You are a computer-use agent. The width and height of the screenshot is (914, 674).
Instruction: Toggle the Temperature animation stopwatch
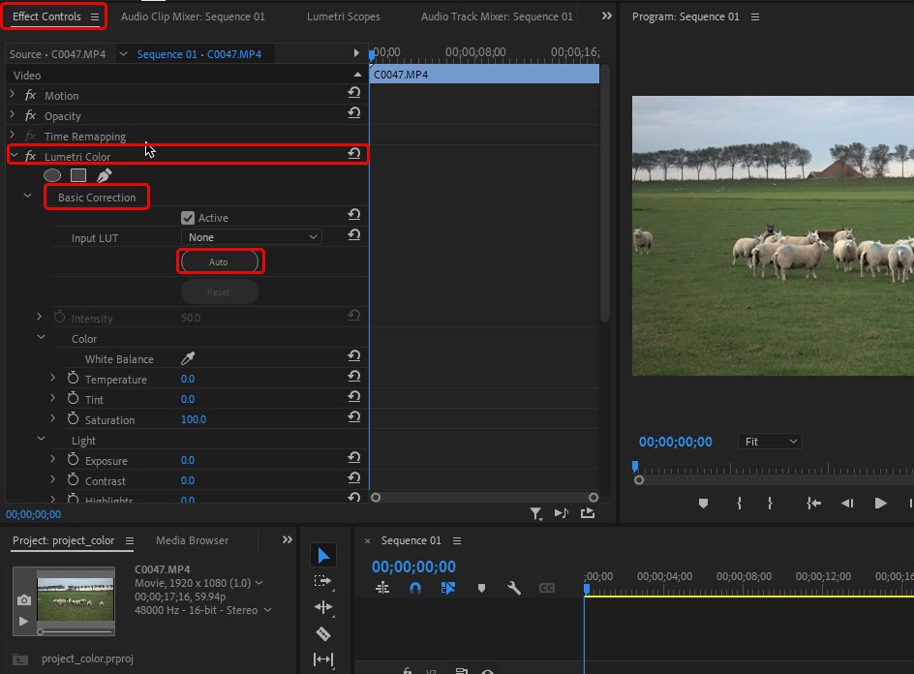73,379
